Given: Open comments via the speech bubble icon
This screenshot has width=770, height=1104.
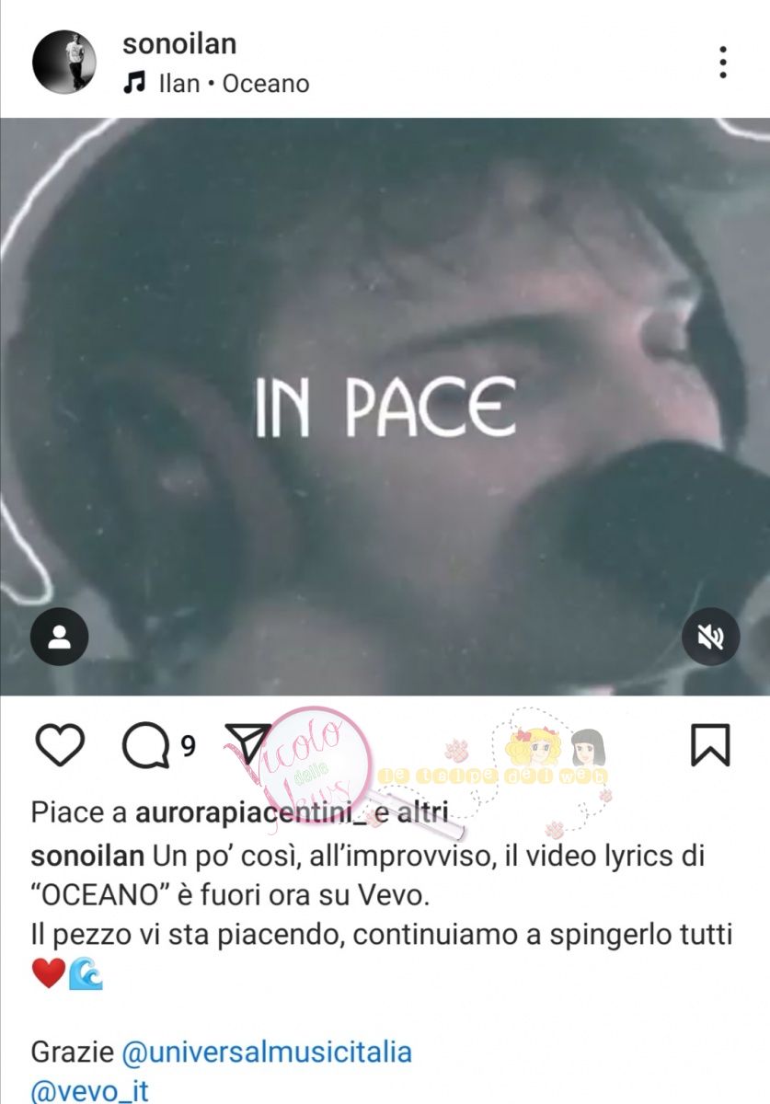Looking at the screenshot, I should click(x=146, y=745).
